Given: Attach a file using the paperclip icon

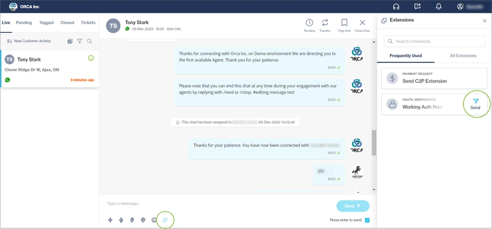Looking at the screenshot, I should pyautogui.click(x=132, y=220).
